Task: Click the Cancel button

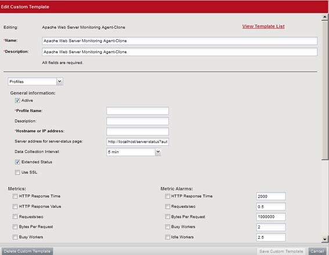Action: pos(317,251)
